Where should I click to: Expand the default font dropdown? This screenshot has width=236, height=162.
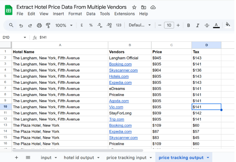pyautogui.click(x=140, y=25)
